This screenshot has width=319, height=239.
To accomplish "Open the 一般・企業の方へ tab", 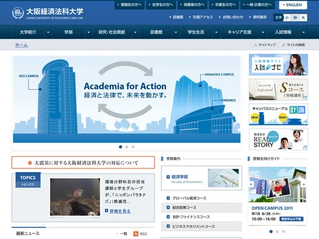I will [x=258, y=4].
